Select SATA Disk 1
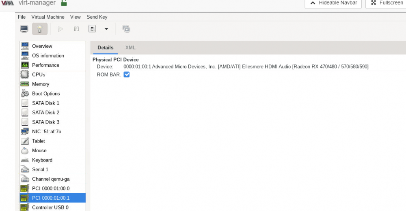 [x=53, y=103]
